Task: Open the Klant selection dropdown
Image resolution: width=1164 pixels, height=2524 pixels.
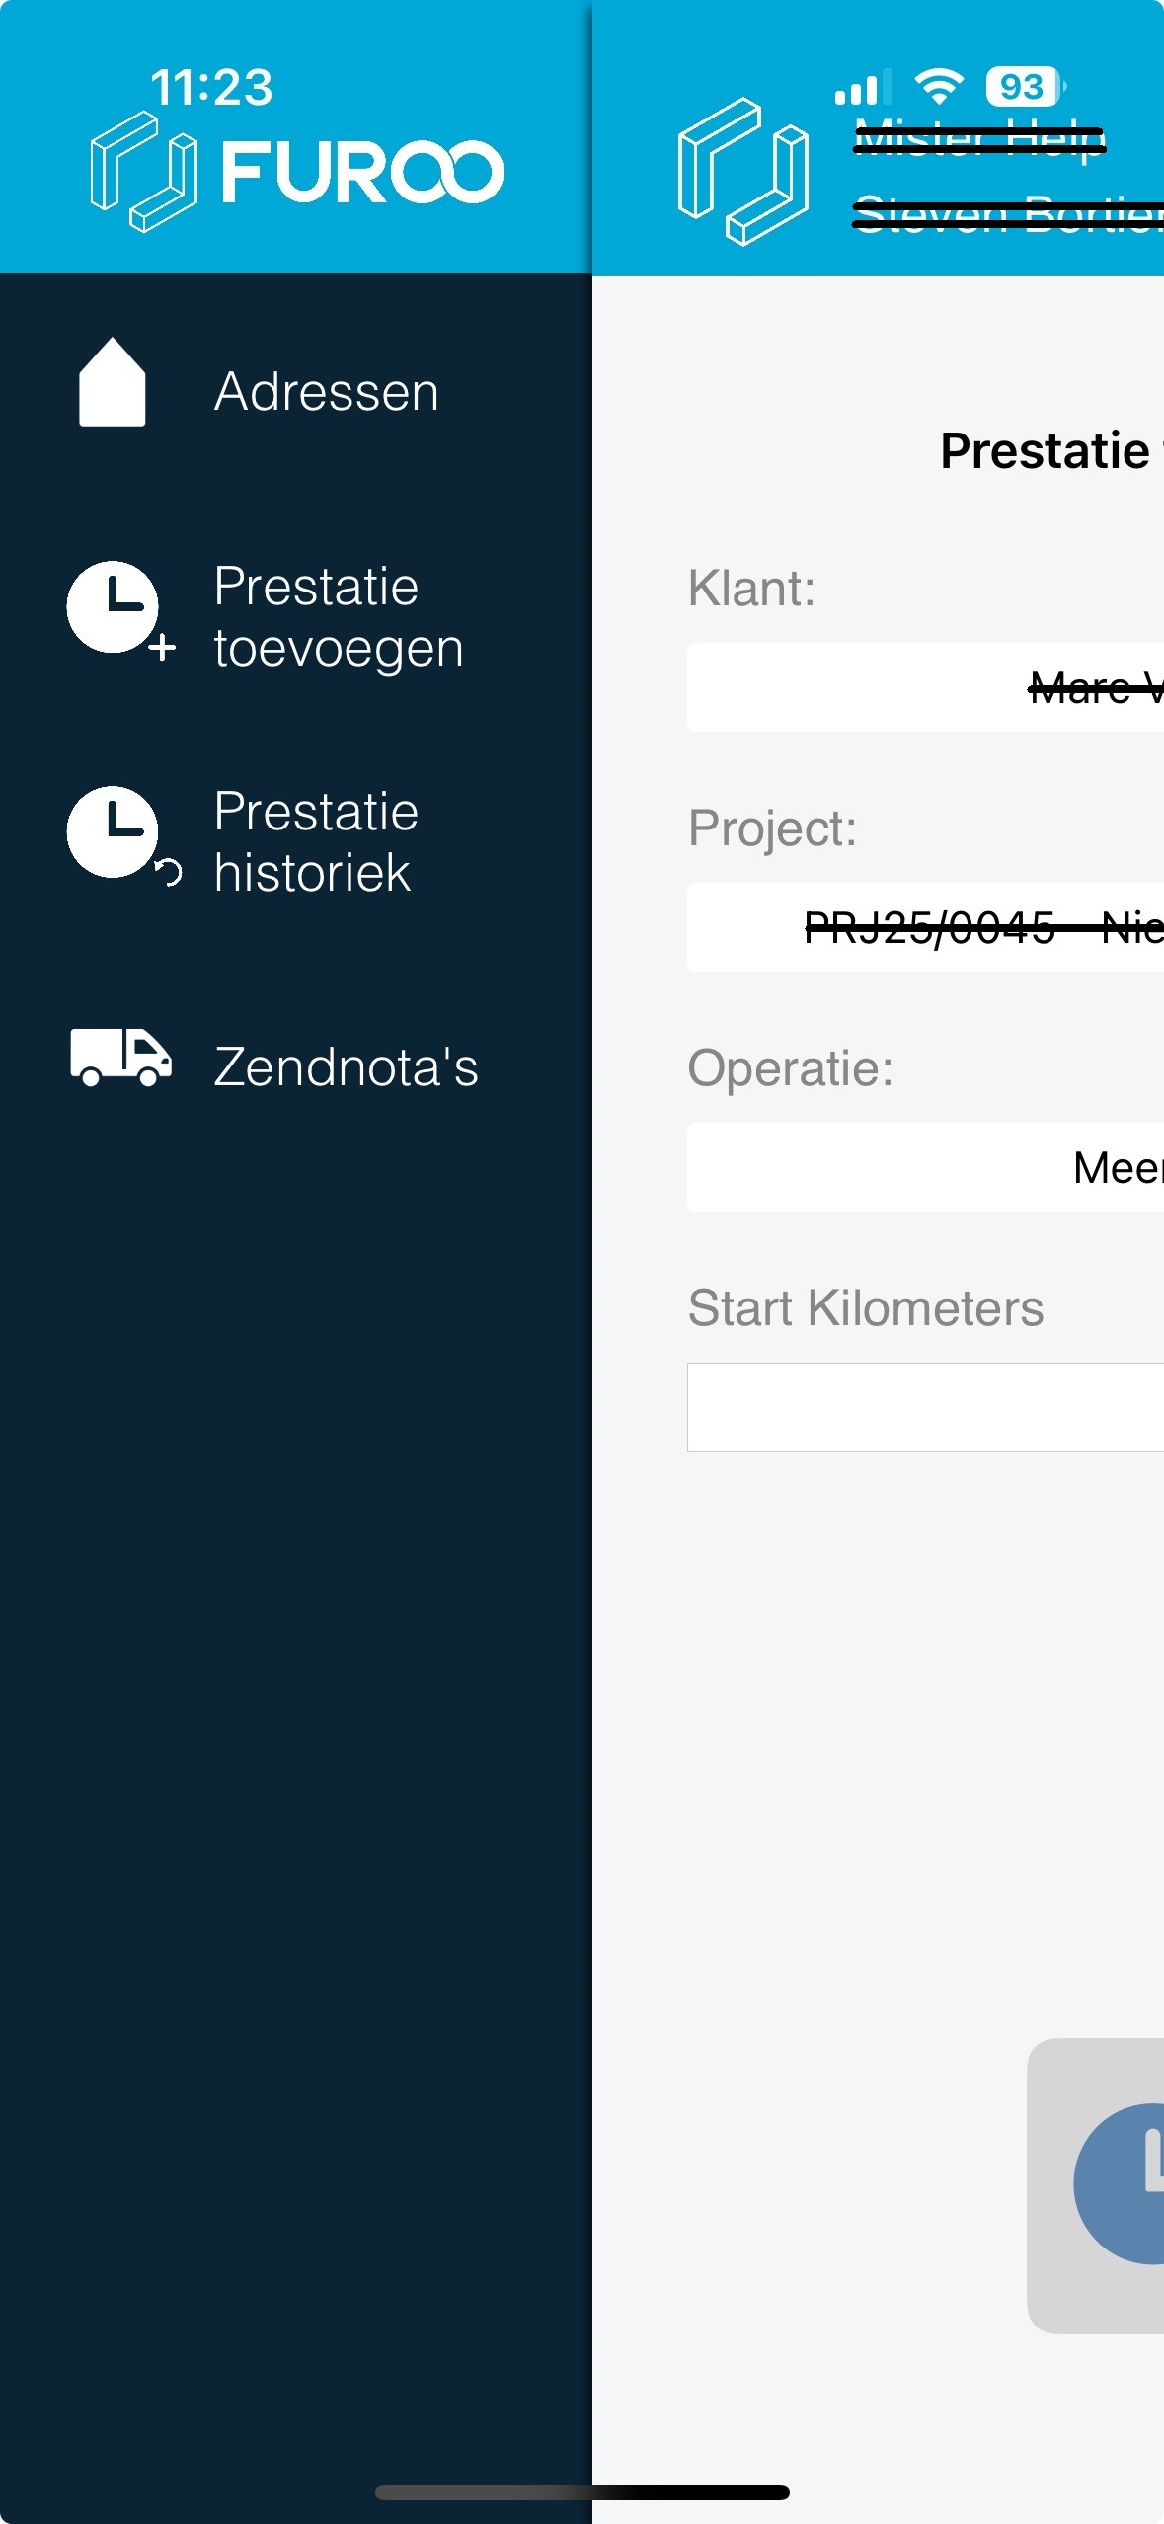Action: (x=925, y=687)
